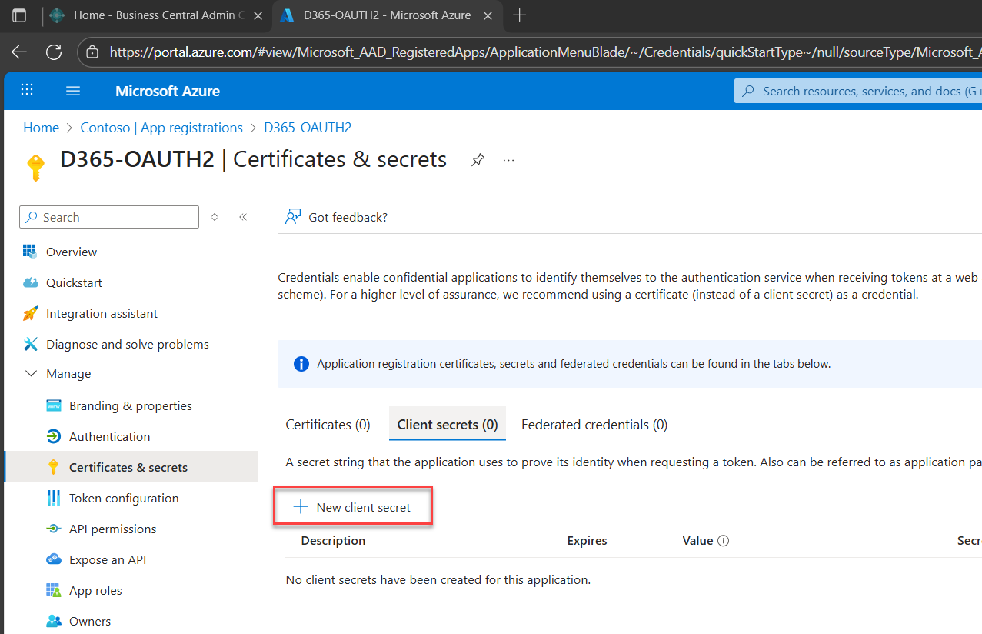Click the Owners people icon
Screen dimensions: 982x634
click(x=53, y=621)
